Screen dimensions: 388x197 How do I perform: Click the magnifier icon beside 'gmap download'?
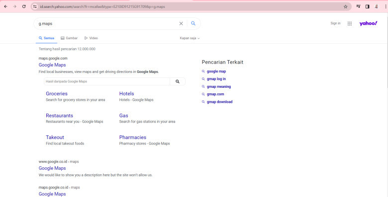tap(203, 102)
